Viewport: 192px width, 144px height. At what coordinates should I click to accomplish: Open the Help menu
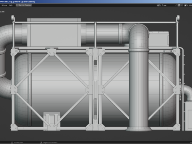click(11, 5)
